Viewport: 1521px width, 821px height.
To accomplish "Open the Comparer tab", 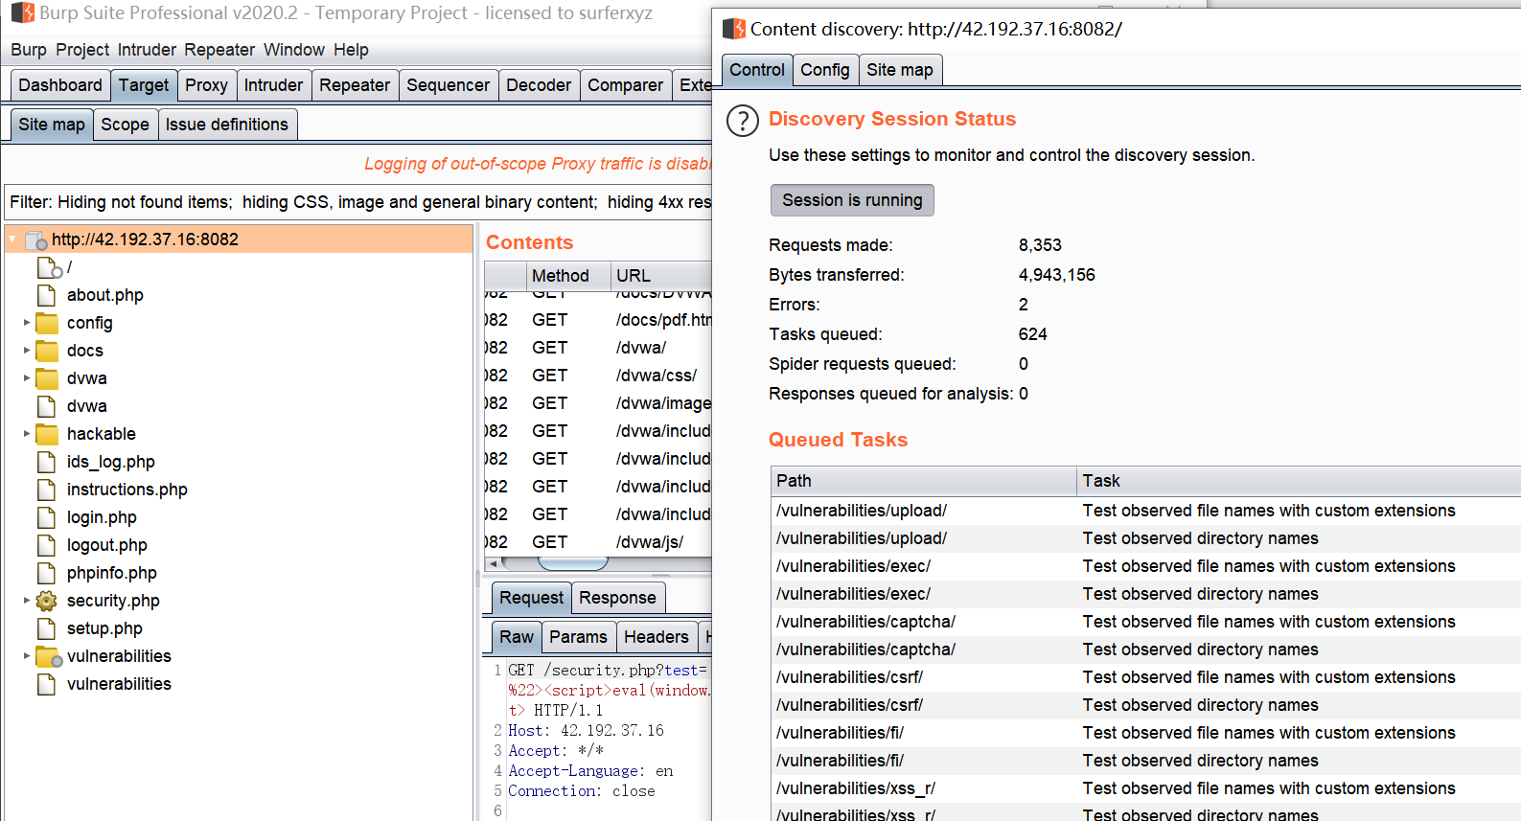I will pos(625,85).
